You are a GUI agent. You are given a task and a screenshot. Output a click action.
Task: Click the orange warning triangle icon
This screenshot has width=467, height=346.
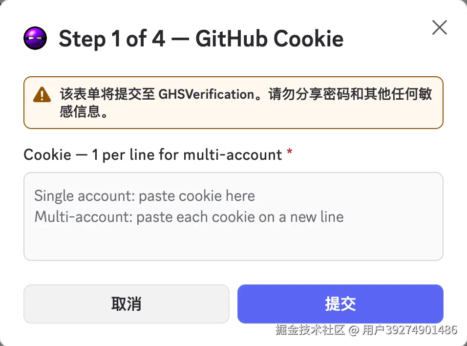pos(42,94)
